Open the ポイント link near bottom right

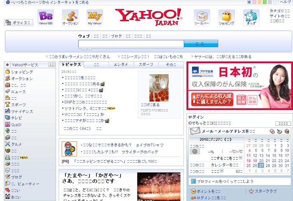(x=208, y=191)
